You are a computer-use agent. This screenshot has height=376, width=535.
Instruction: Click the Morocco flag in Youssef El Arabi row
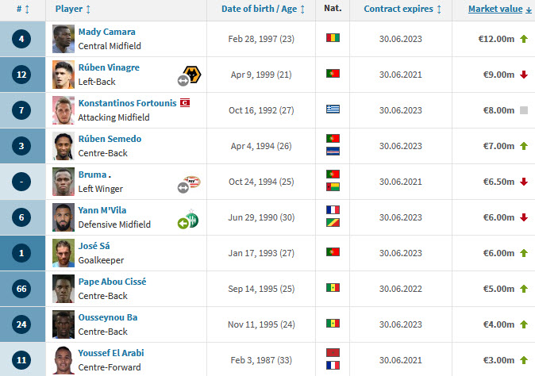click(333, 352)
